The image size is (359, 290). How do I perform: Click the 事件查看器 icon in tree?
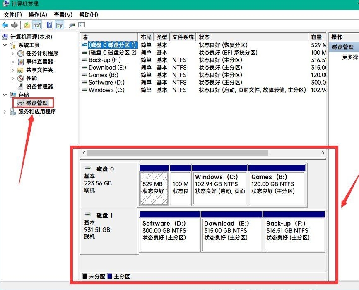point(21,62)
